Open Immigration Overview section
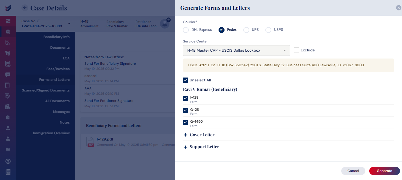 click(51, 133)
